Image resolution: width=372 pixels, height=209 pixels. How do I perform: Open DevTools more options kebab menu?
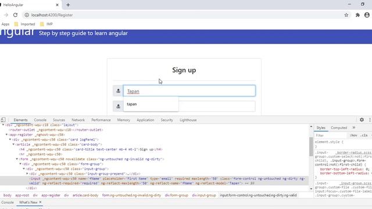pyautogui.click(x=370, y=120)
